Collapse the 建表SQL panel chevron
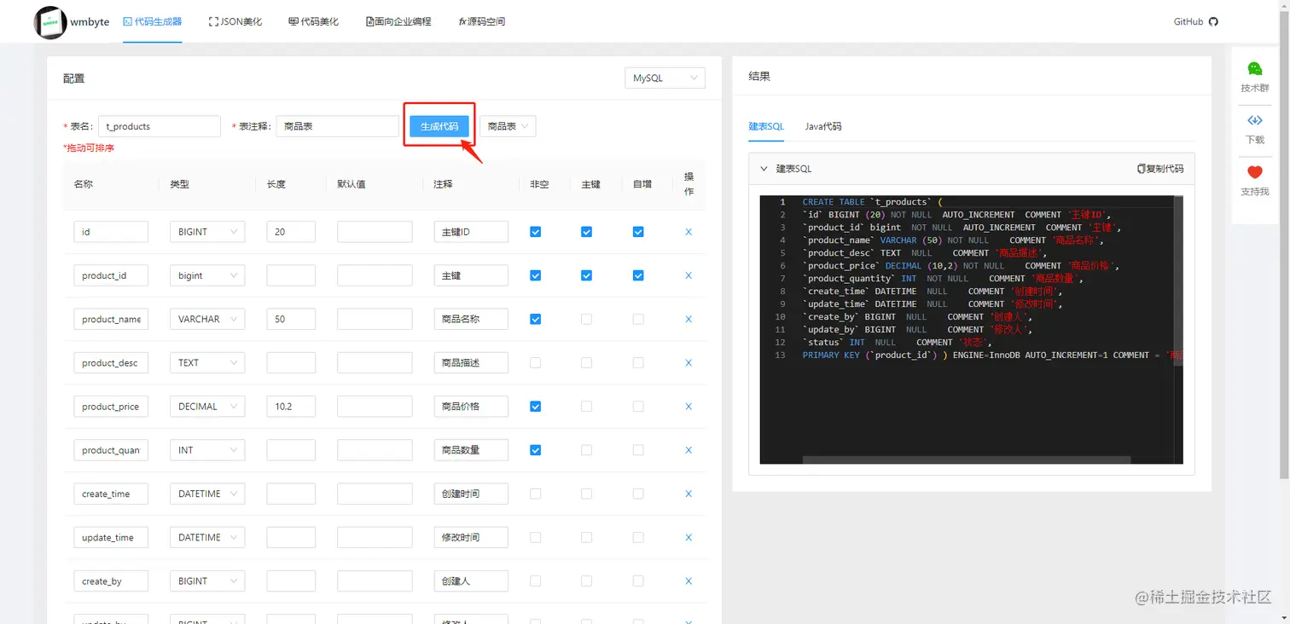The height and width of the screenshot is (624, 1290). pyautogui.click(x=764, y=169)
